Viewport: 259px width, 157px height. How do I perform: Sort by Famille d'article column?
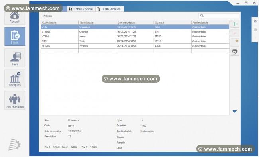[x=210, y=22]
